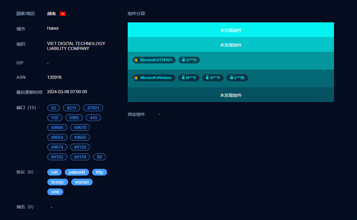
Task: Click the Vietnam flag icon
Action: point(63,14)
